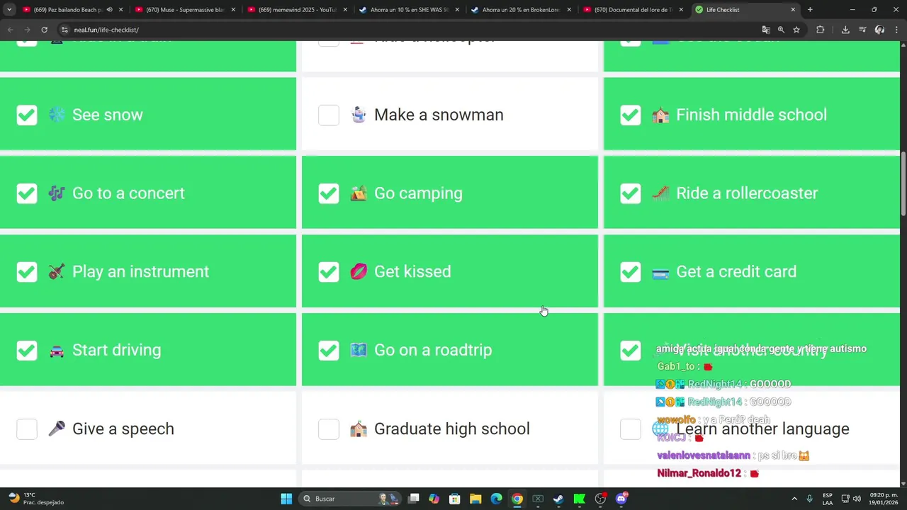Click the snowman emoji icon
This screenshot has width=907, height=510.
point(359,115)
